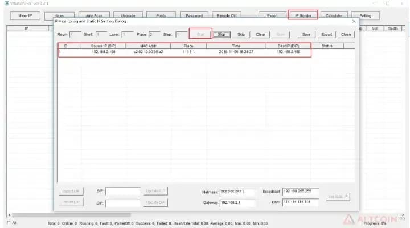Select the timestamp 2018-11-06 15:25:37 cell
The width and height of the screenshot is (410, 228).
[x=236, y=52]
